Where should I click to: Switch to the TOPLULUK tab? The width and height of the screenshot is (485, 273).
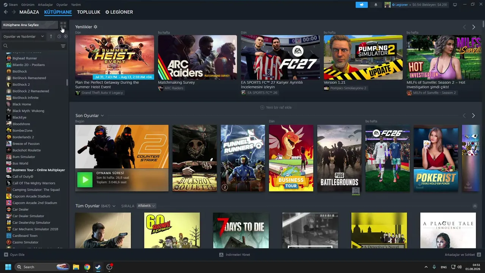click(89, 12)
